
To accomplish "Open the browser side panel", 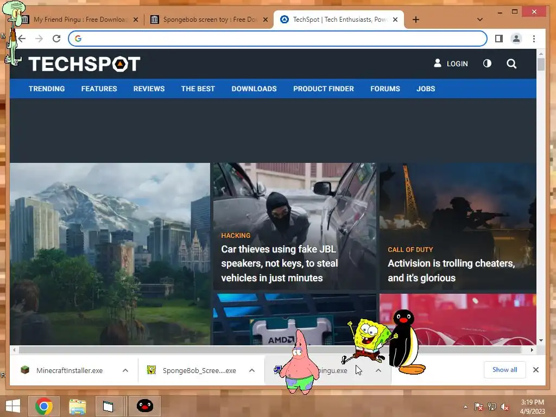I will [499, 39].
